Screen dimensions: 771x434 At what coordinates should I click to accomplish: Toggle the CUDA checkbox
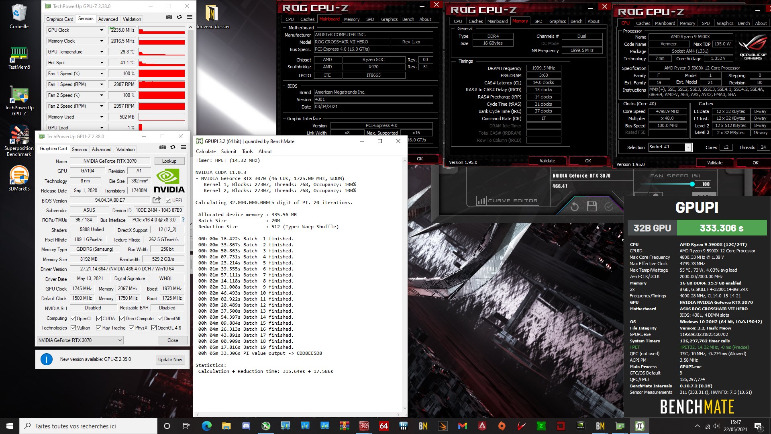point(99,319)
